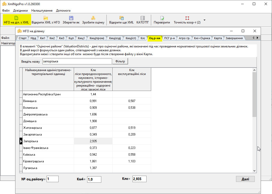The image size is (272, 194).
Task: Run the Зробити оцінку tool
Action: coord(93,20)
